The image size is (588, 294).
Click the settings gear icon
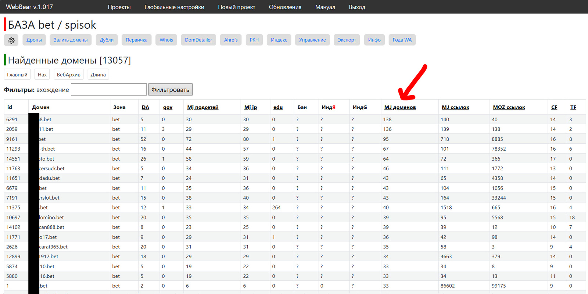click(11, 40)
